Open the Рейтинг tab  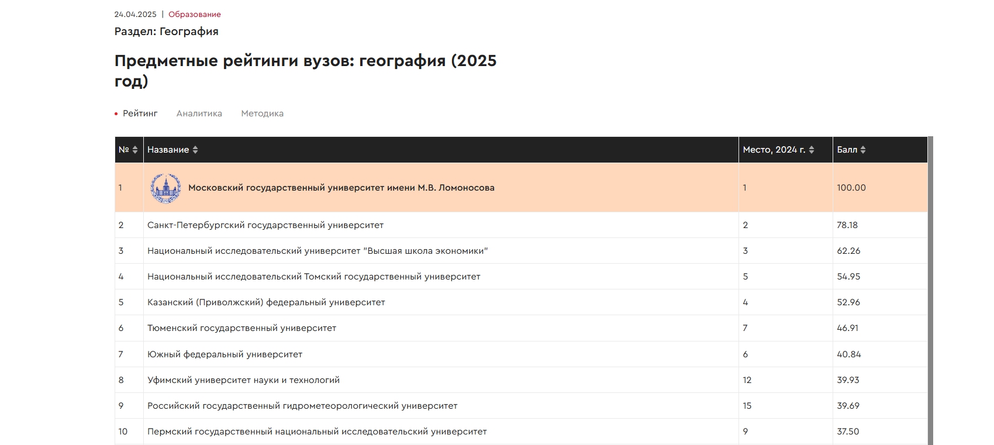pos(140,113)
